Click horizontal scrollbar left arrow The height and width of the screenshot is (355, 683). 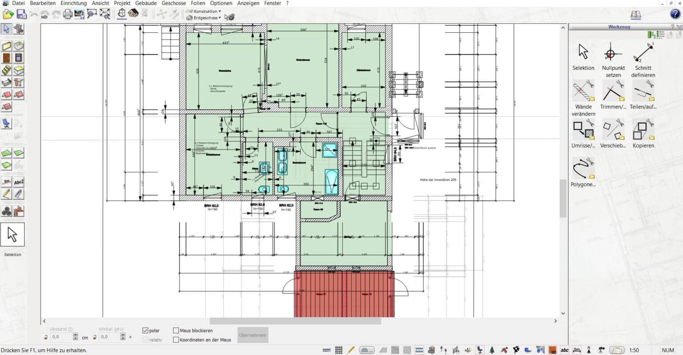[44, 321]
